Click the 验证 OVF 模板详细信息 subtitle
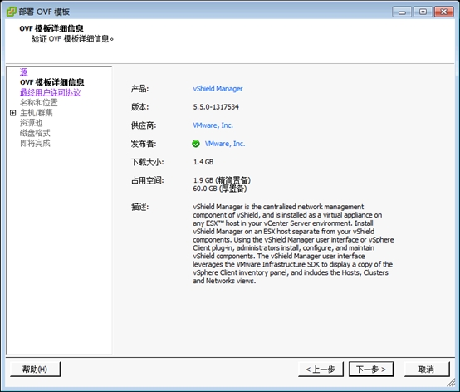 (73, 39)
